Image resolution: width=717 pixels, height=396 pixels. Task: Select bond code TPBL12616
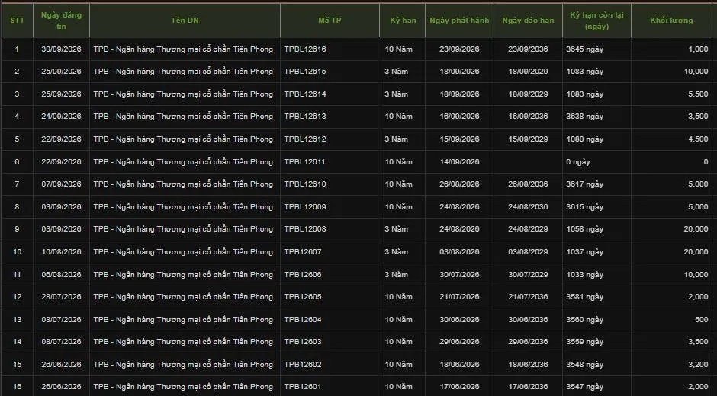tap(305, 49)
